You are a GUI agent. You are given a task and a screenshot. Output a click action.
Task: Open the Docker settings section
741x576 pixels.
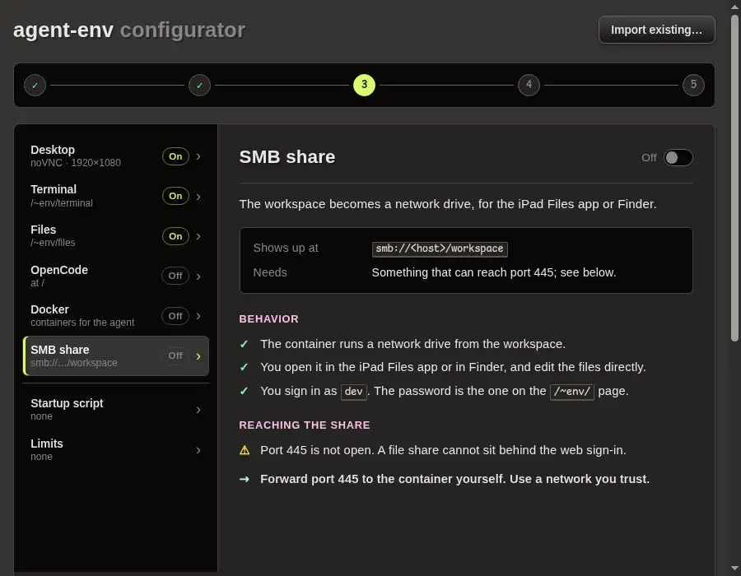[116, 316]
